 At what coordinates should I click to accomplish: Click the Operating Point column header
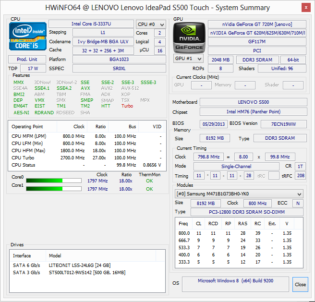(x=33, y=127)
